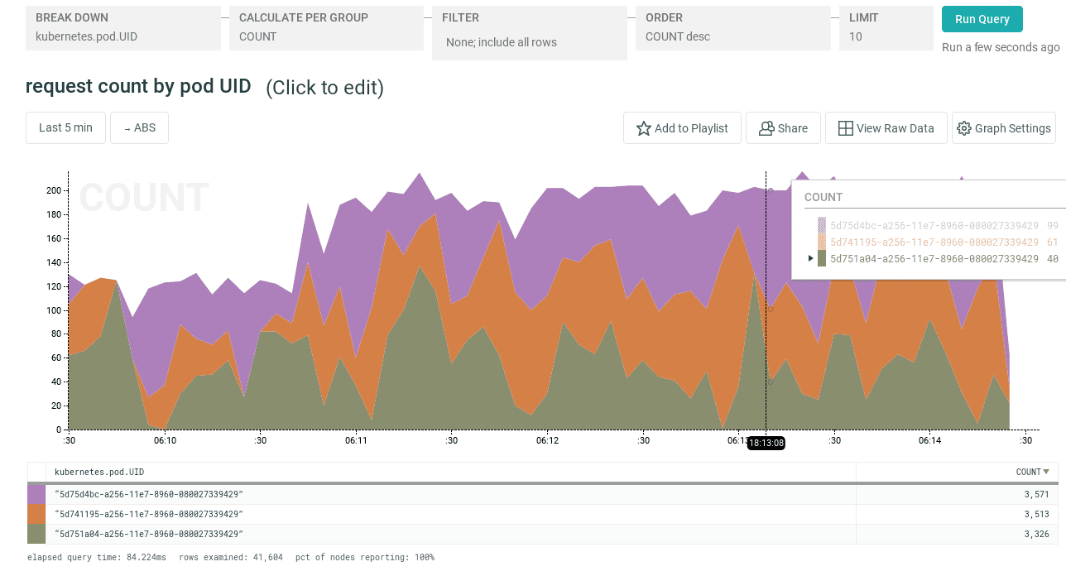1066x576 pixels.
Task: Click the orange swatch for 5d741195 row
Action: (36, 514)
